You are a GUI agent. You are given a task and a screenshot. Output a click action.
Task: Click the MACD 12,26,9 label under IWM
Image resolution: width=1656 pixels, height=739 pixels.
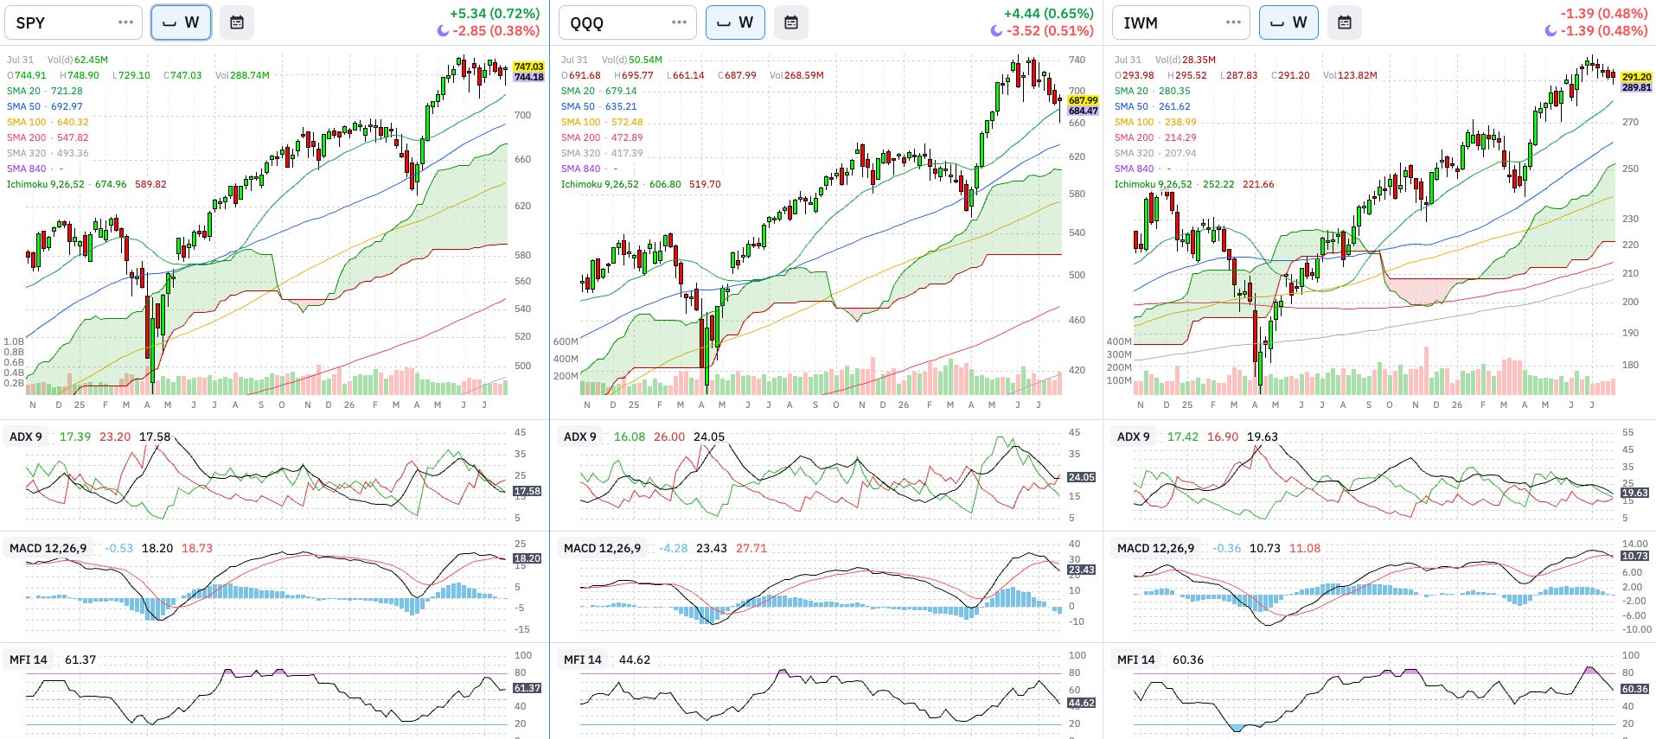[1156, 548]
